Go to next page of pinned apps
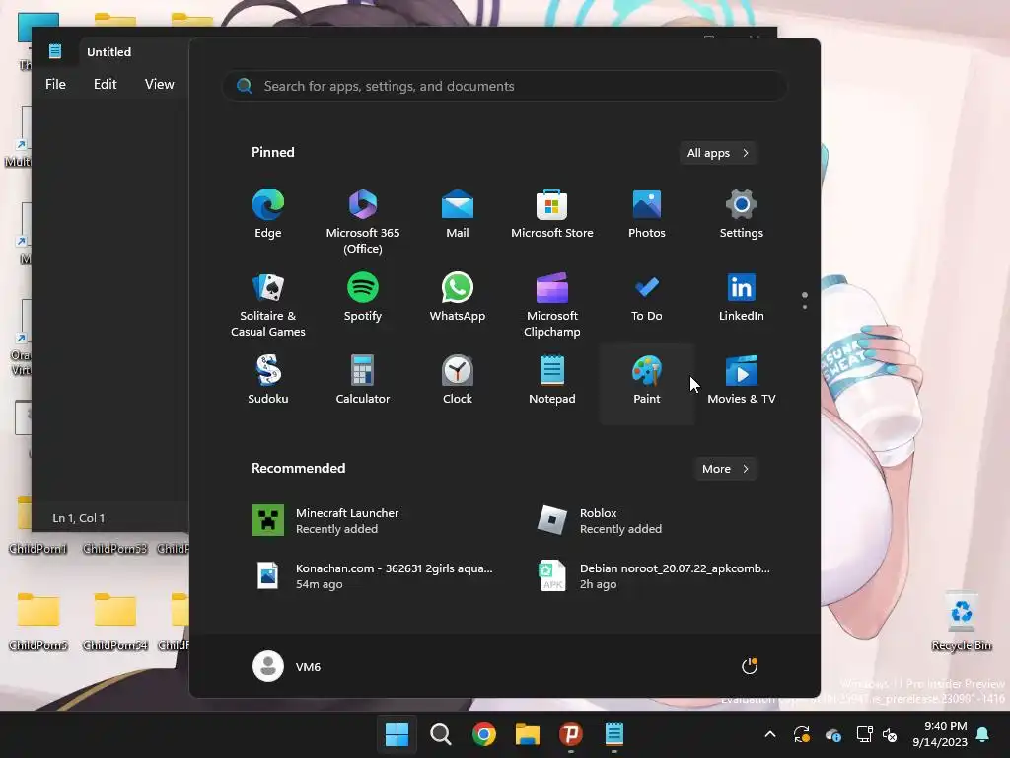This screenshot has width=1010, height=758. [x=805, y=307]
